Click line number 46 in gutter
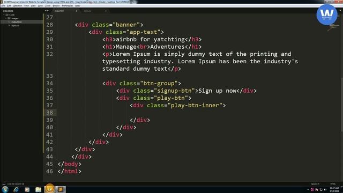The height and width of the screenshot is (193, 343). point(50,172)
